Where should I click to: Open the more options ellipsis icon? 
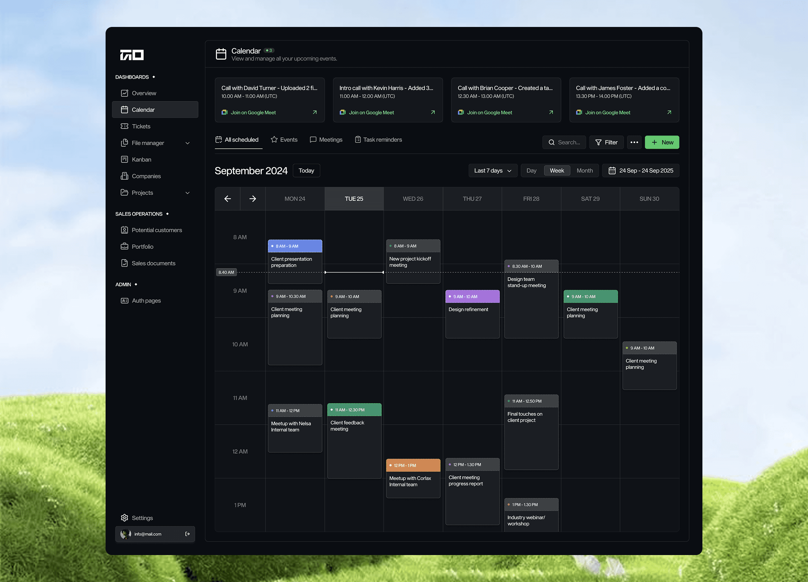pyautogui.click(x=634, y=142)
